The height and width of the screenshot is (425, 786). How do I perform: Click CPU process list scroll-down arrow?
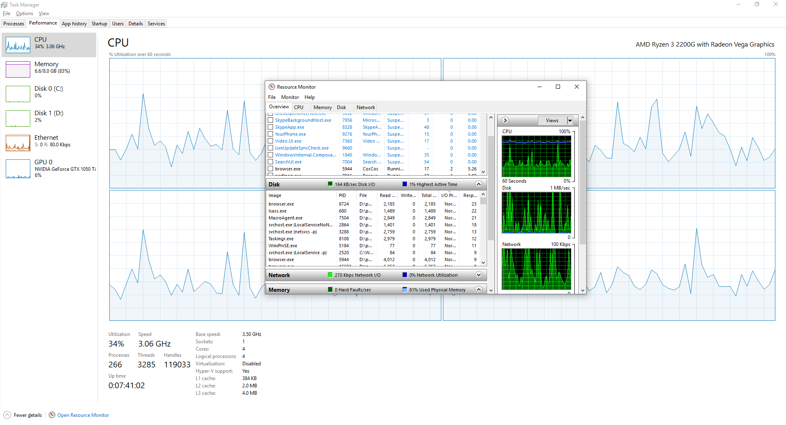(483, 172)
